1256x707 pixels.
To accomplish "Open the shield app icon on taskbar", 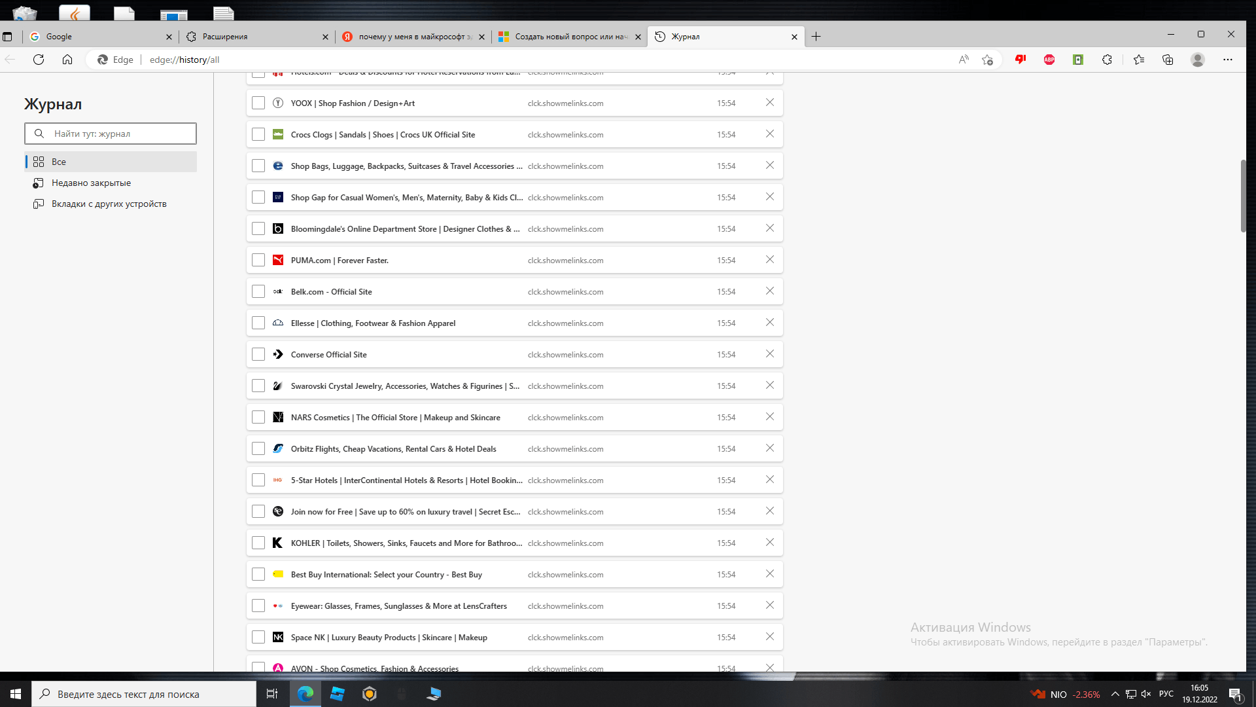I will point(370,694).
